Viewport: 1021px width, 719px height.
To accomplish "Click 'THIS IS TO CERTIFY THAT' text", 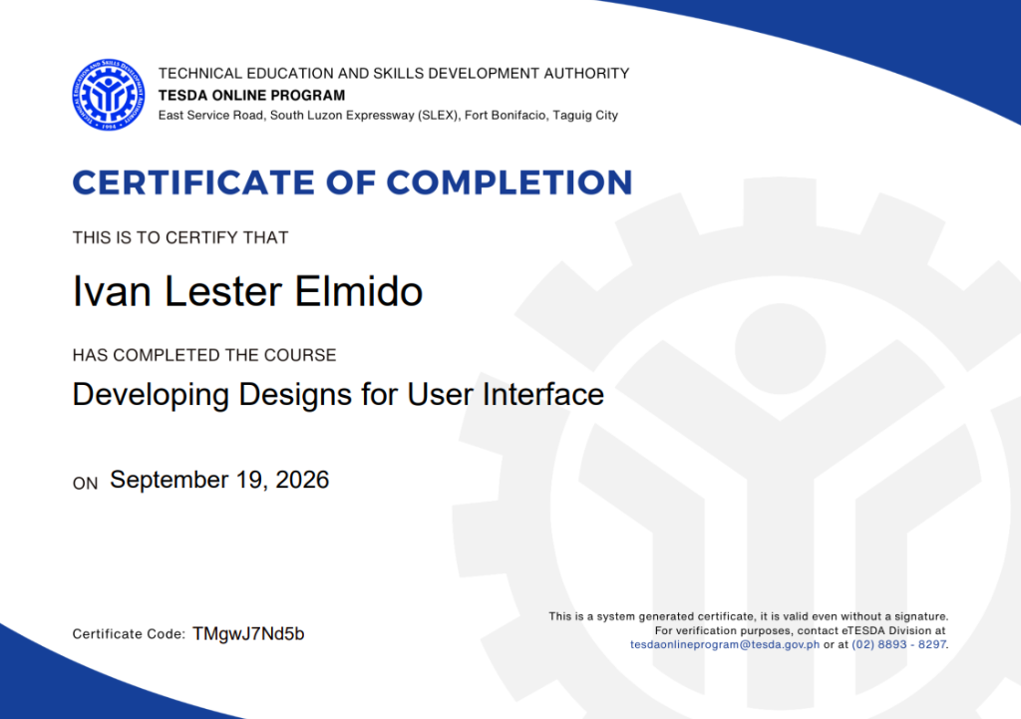I will [x=180, y=237].
